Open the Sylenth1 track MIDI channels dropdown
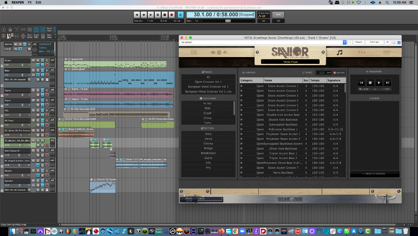The width and height of the screenshot is (418, 236). [17, 190]
